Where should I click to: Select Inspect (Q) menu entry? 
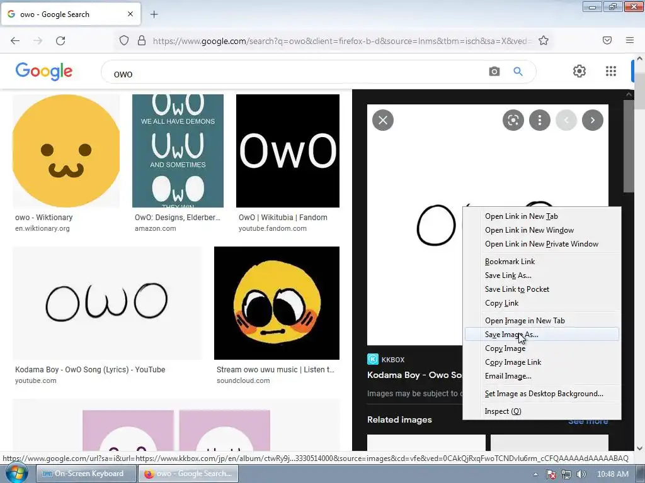pyautogui.click(x=542, y=411)
